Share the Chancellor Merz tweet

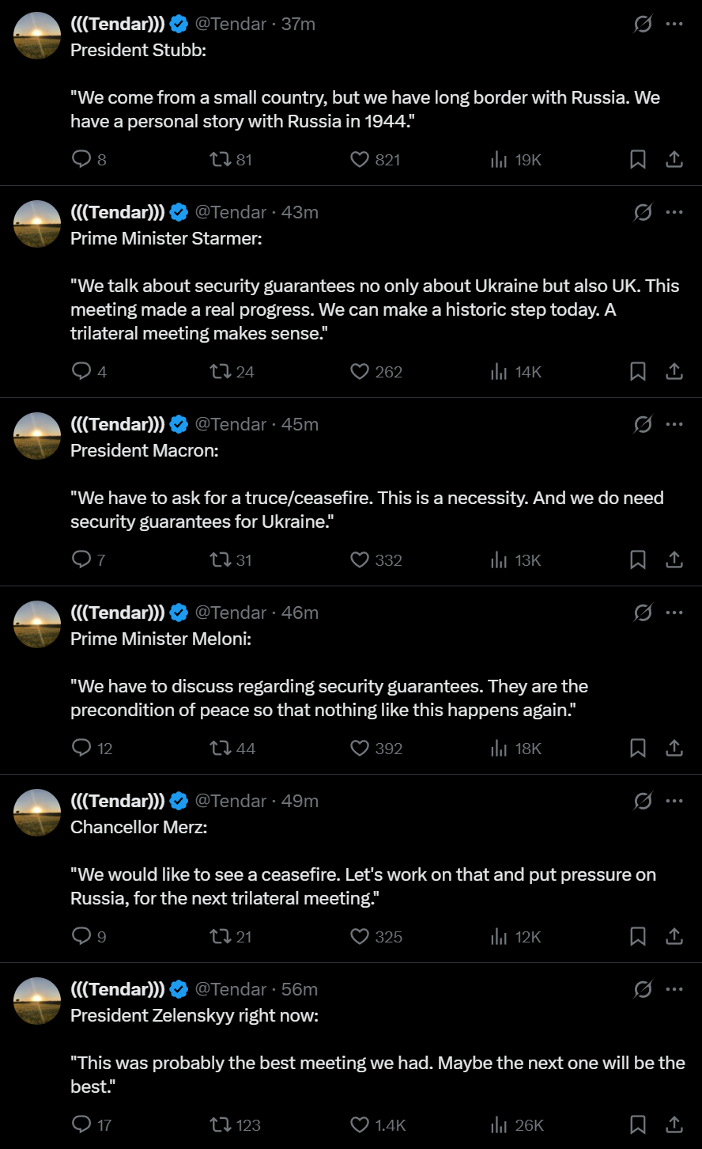coord(674,937)
